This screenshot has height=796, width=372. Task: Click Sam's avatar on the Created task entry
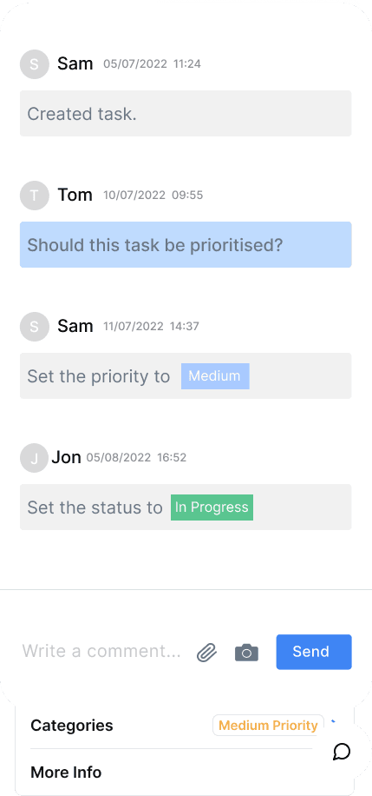(x=35, y=64)
